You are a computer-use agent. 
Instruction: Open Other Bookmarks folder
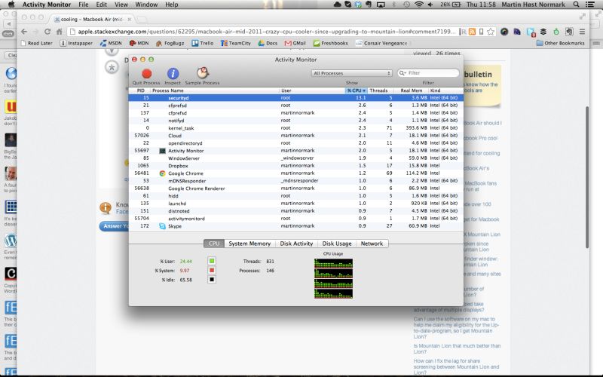point(560,43)
